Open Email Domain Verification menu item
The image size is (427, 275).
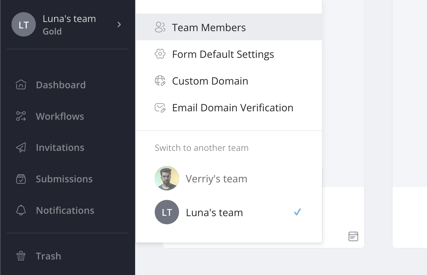[x=232, y=108]
